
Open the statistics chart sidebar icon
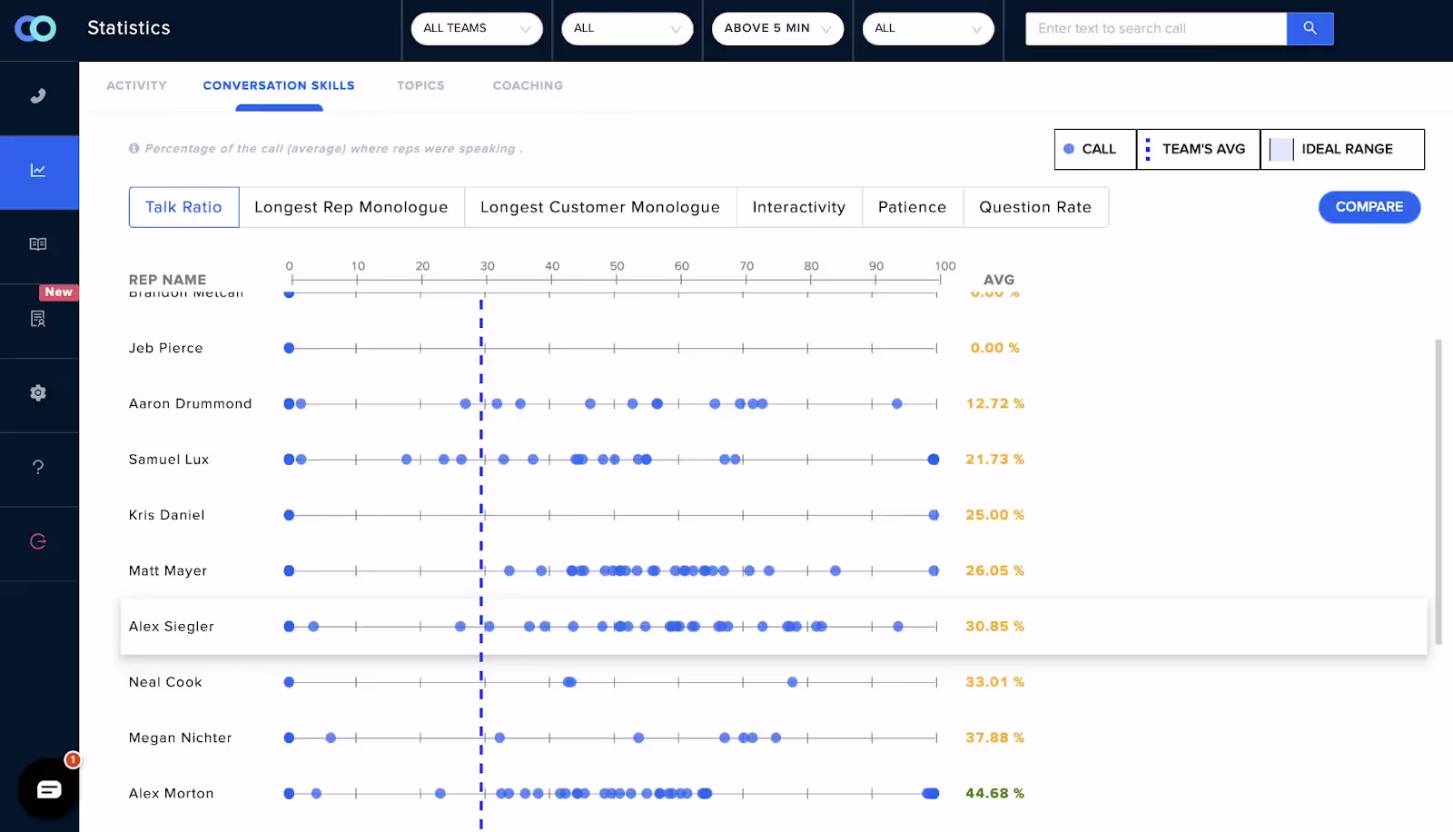[38, 171]
